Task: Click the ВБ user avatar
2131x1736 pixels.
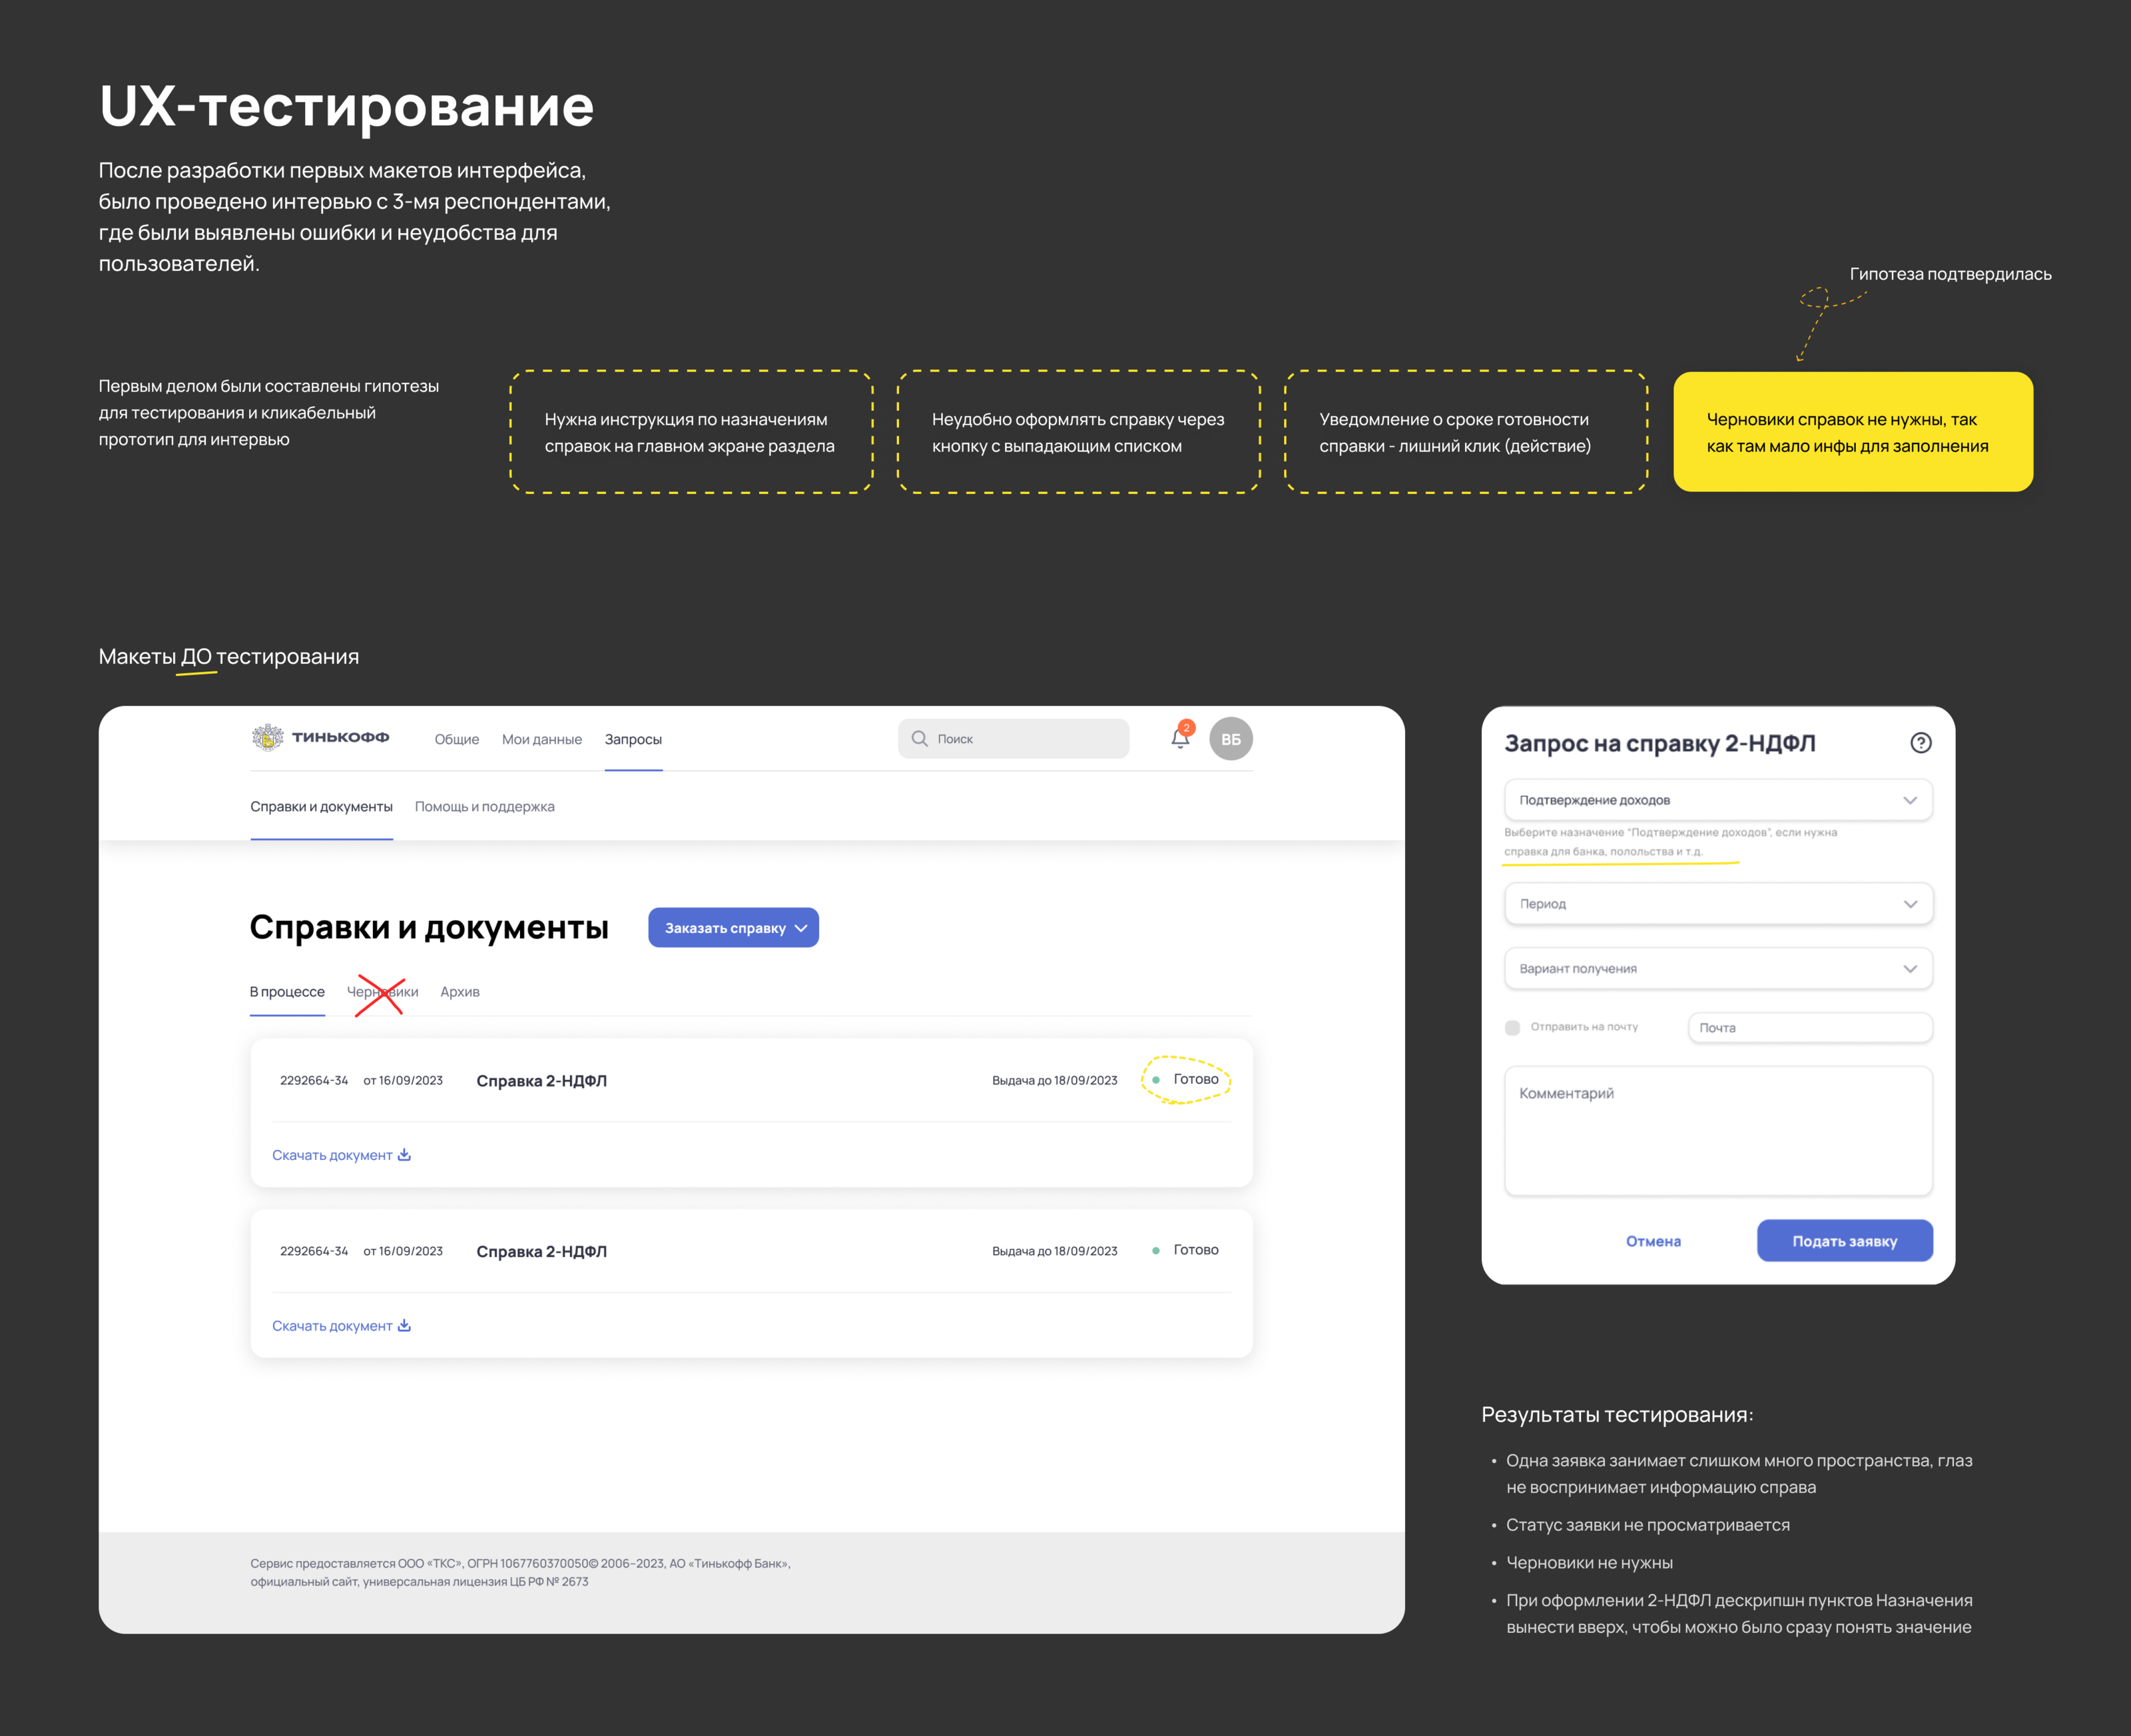Action: click(1230, 739)
